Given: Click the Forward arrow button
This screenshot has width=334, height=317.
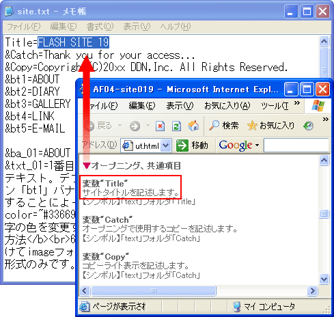Looking at the screenshot, I should pyautogui.click(x=135, y=126).
